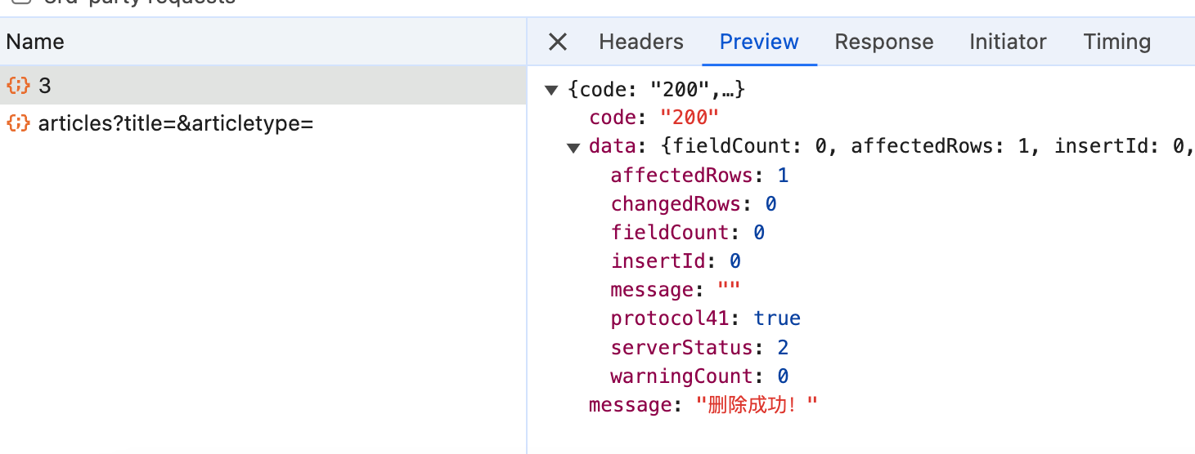The image size is (1195, 454).
Task: Click the JSON icon beside articles request
Action: point(18,124)
